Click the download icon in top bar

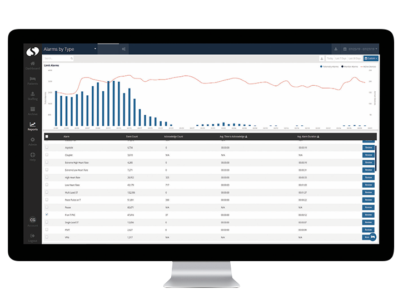[x=336, y=49]
